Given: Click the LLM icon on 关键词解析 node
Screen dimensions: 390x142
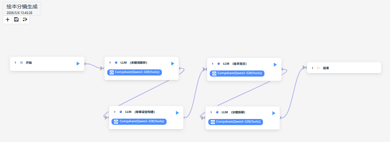Looking at the screenshot, I should click(x=116, y=63).
